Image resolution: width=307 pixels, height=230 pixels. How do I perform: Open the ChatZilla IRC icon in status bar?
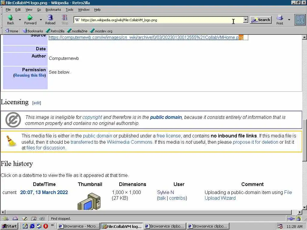point(42,218)
